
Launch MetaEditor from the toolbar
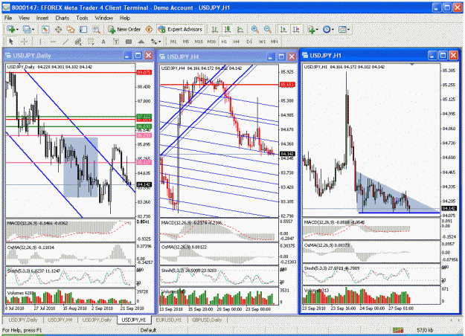tap(149, 29)
